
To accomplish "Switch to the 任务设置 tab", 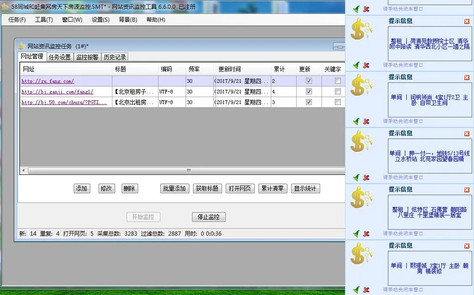I will pyautogui.click(x=59, y=57).
